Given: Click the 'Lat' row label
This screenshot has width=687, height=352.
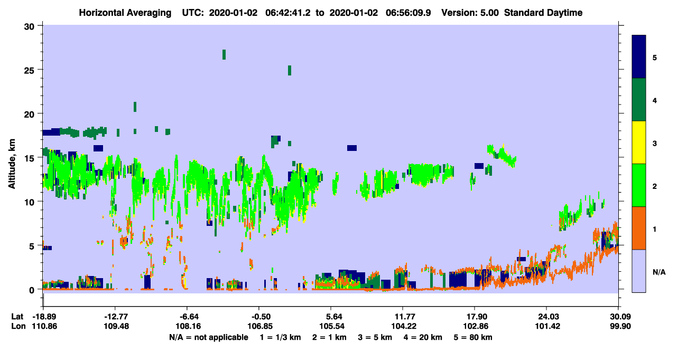Looking at the screenshot, I should 17,317.
